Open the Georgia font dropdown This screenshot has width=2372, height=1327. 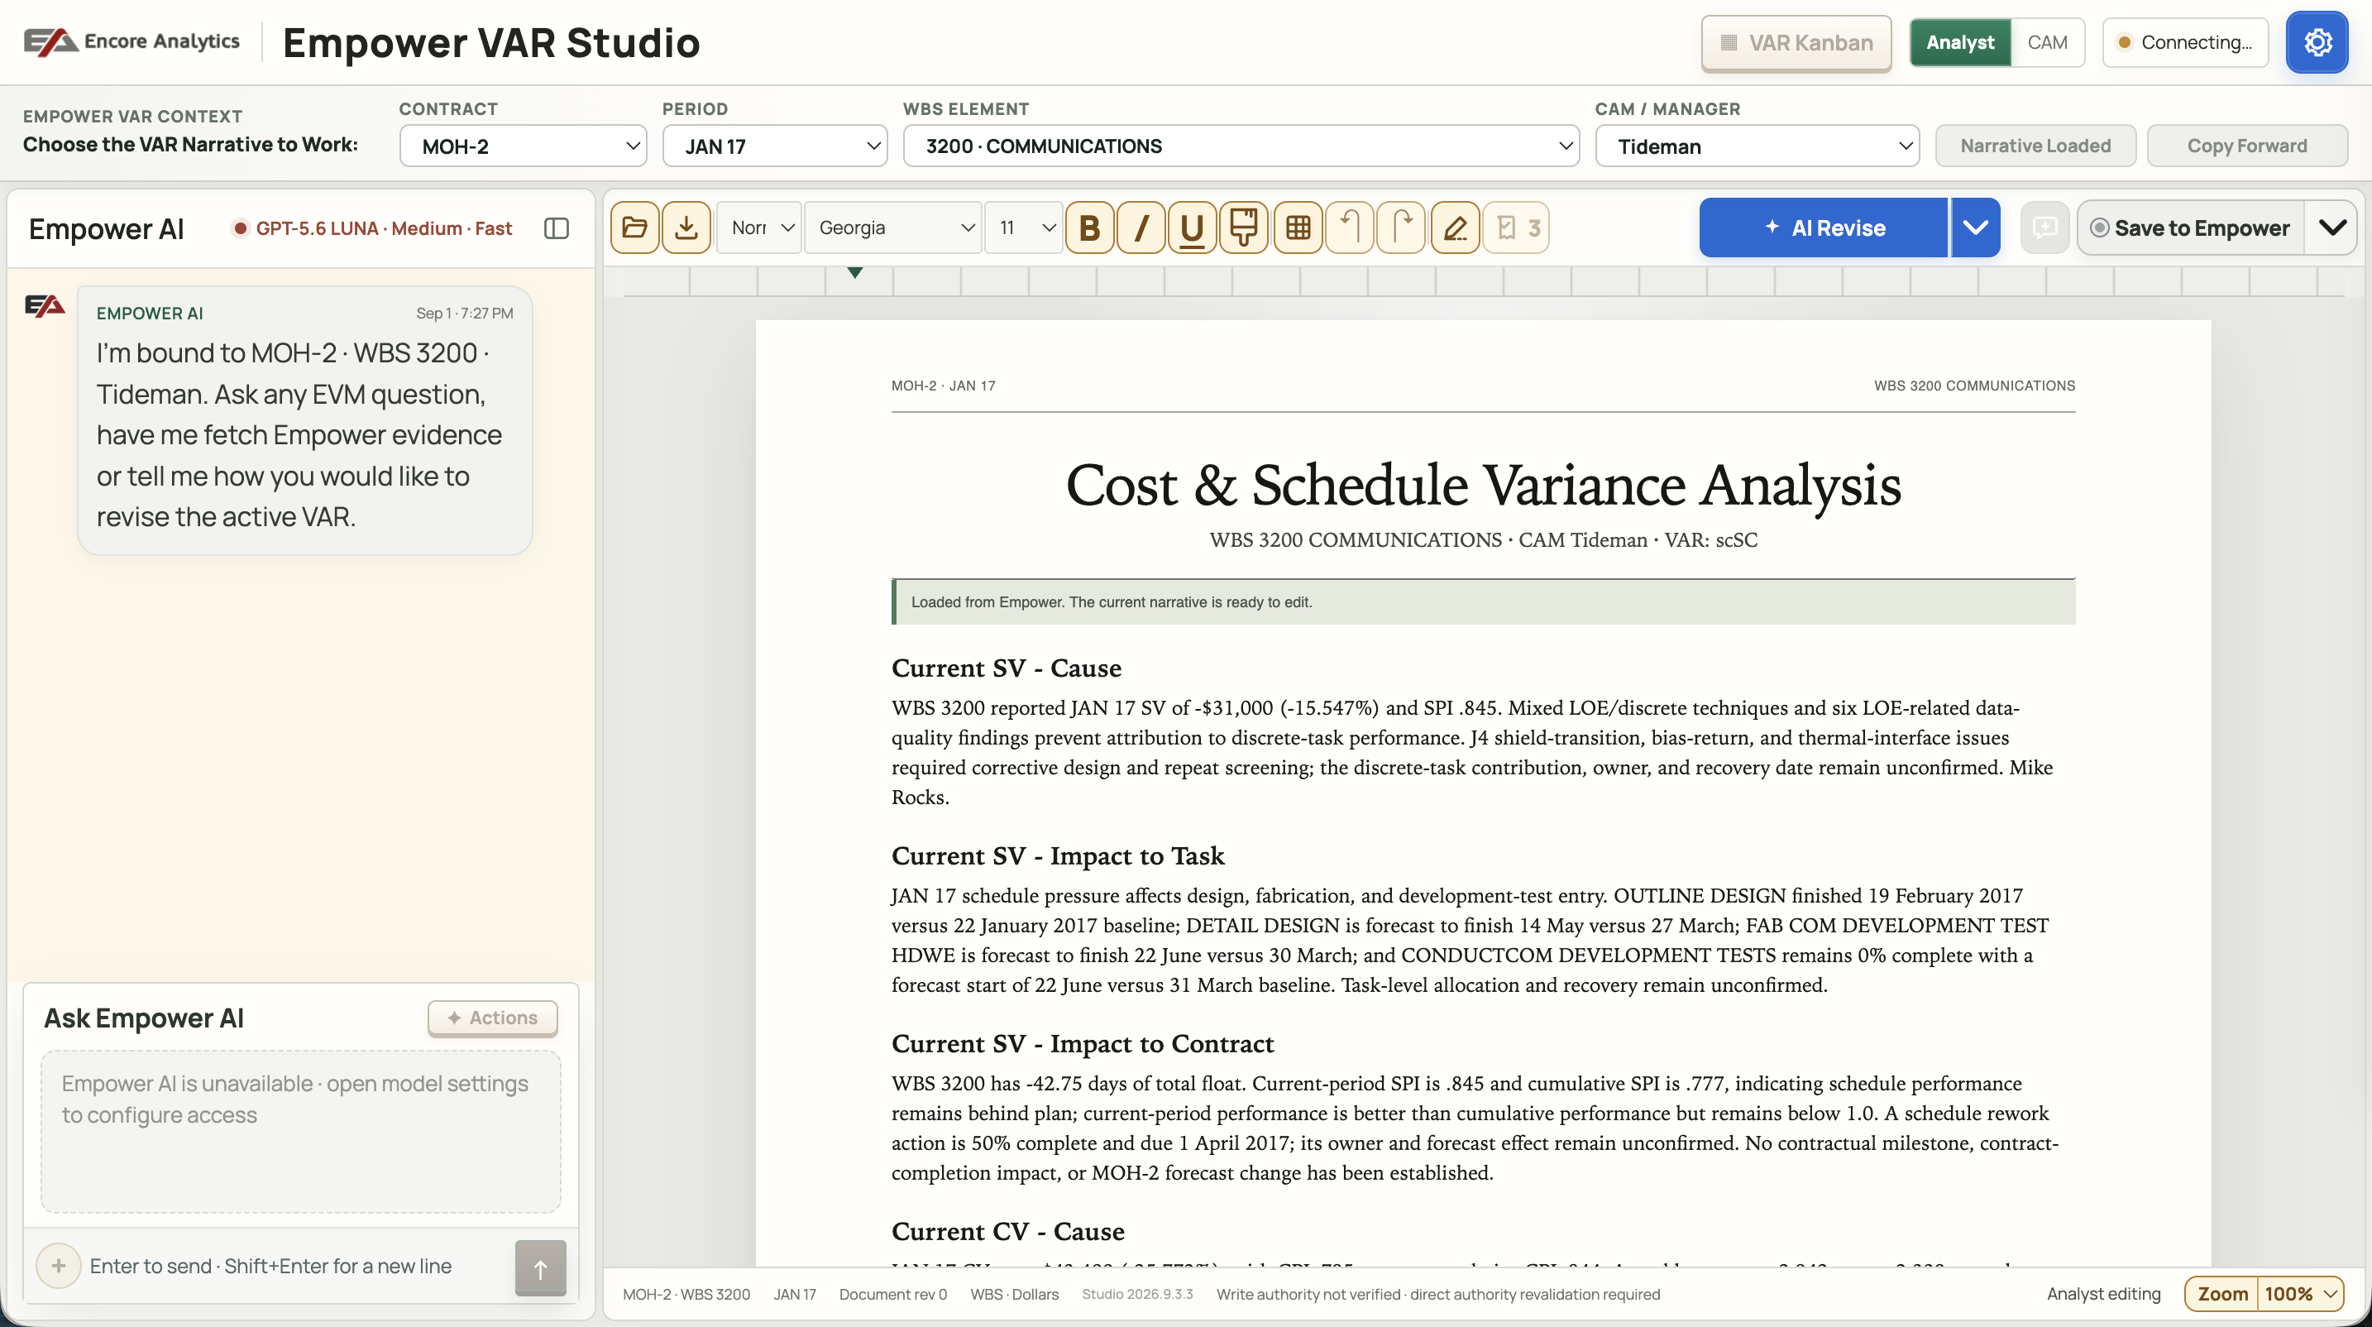(x=893, y=228)
